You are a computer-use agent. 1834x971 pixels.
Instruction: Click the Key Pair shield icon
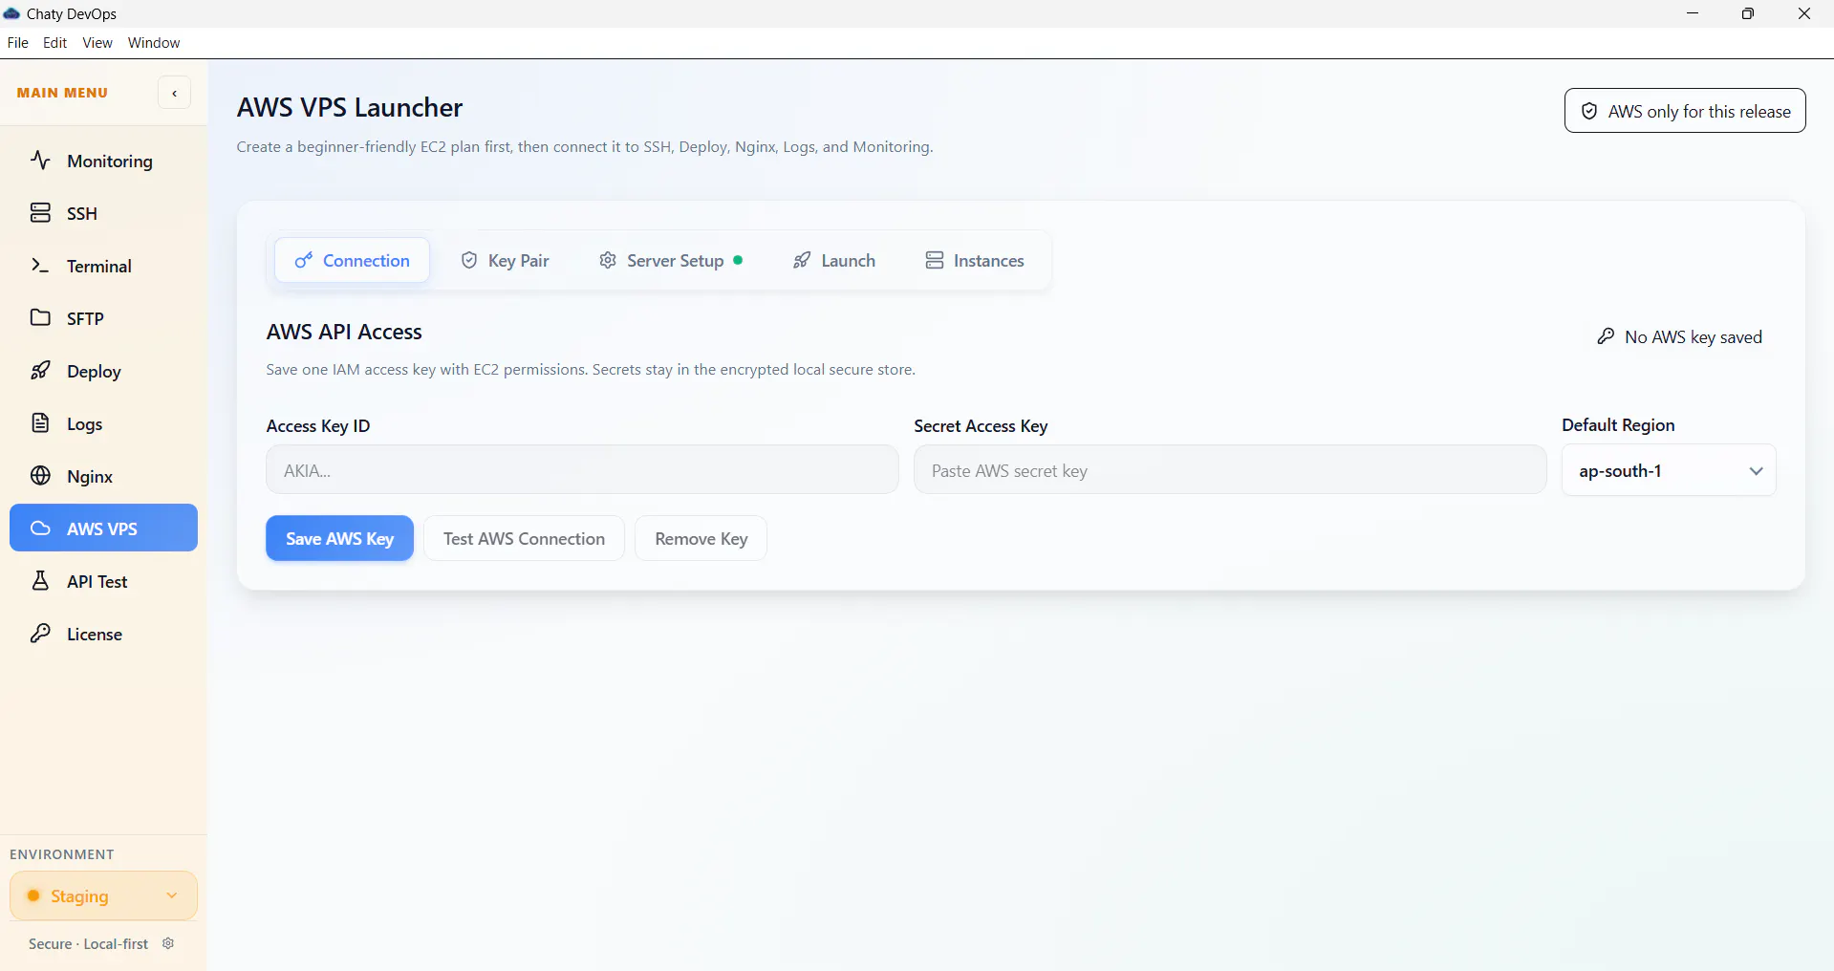[469, 261]
